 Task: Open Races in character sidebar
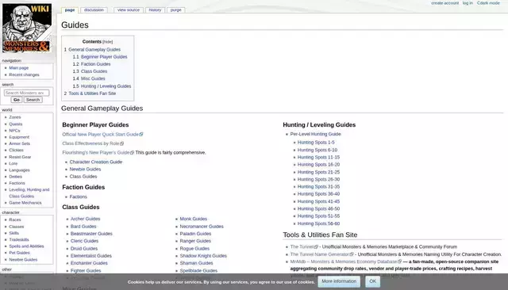point(15,219)
